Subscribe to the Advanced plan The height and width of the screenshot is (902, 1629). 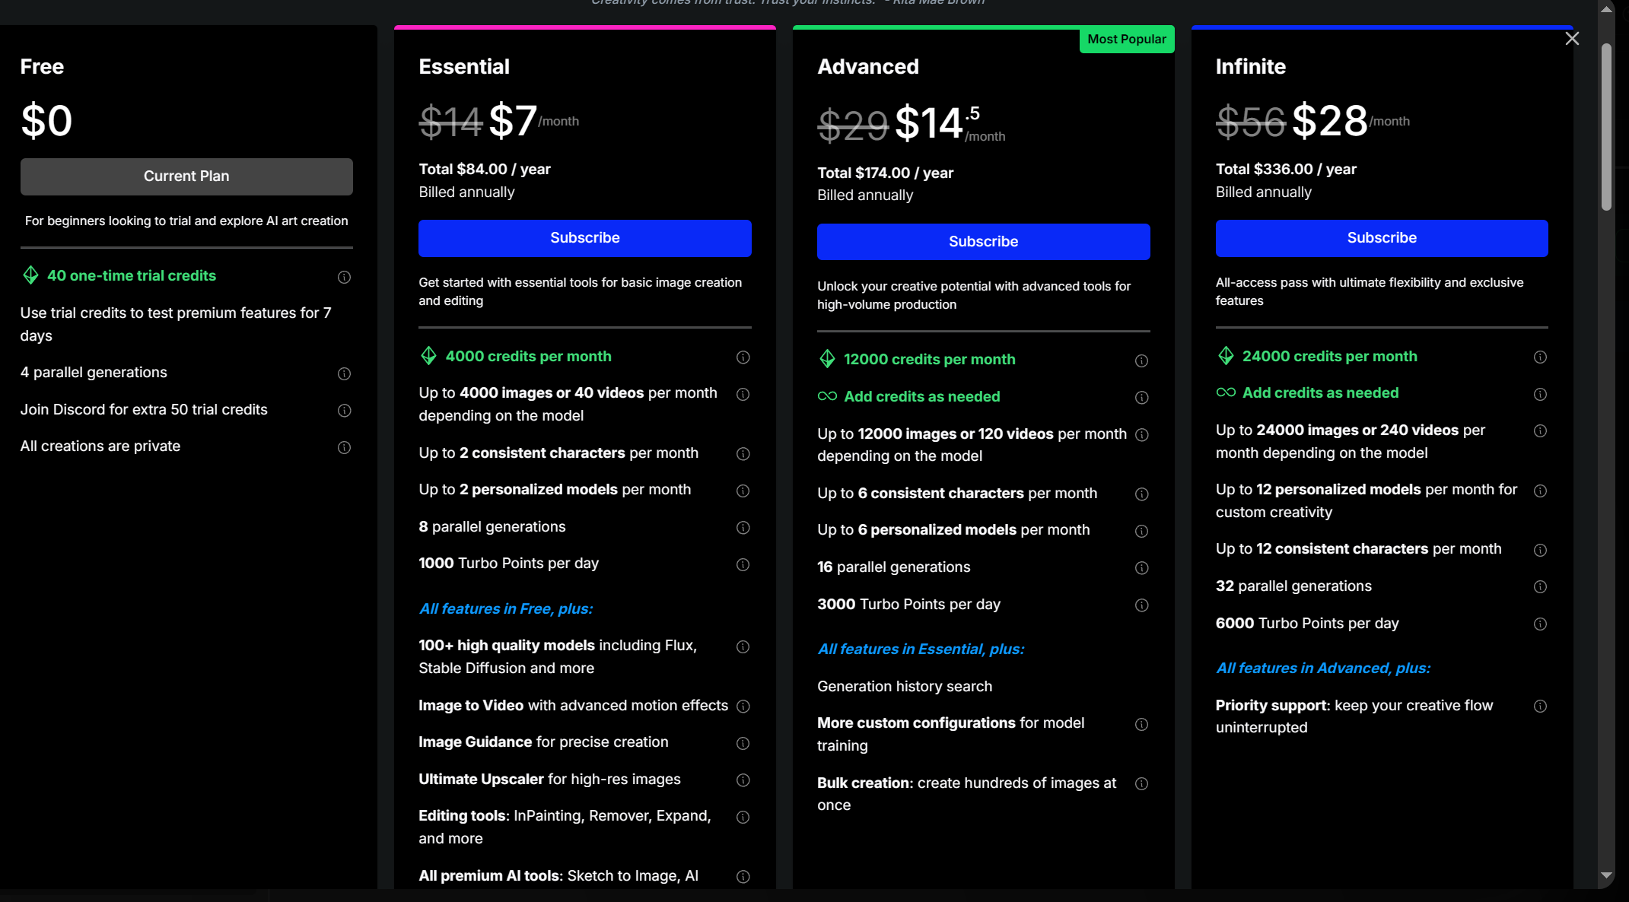(983, 242)
